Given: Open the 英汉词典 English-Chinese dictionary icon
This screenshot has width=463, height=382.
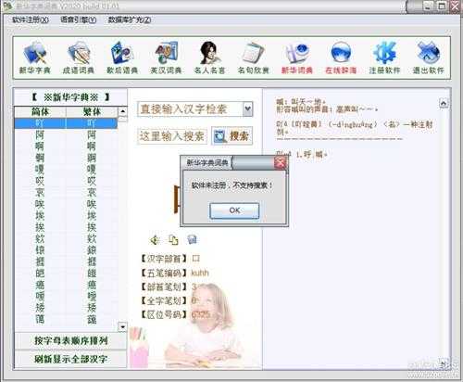Looking at the screenshot, I should 166,57.
